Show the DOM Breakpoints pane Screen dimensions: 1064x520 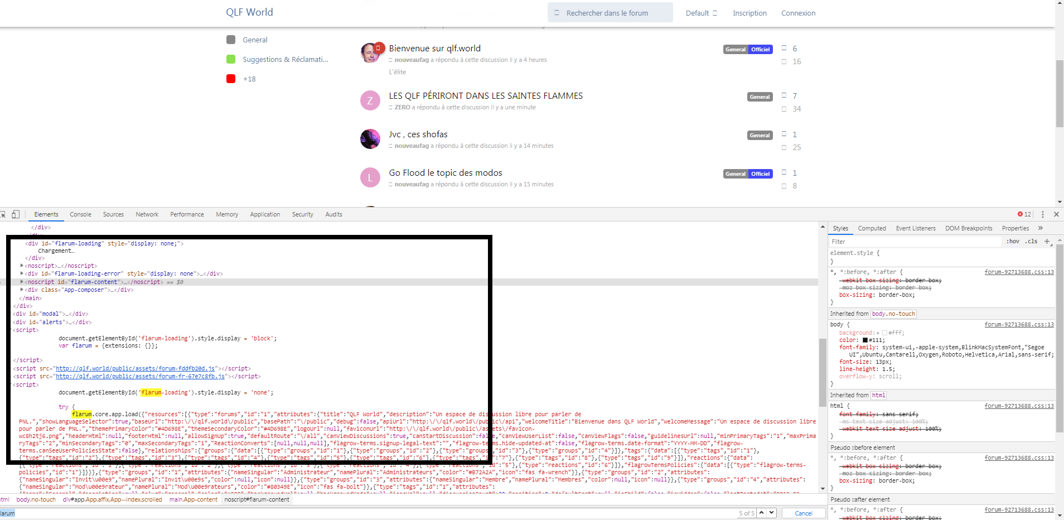point(969,228)
